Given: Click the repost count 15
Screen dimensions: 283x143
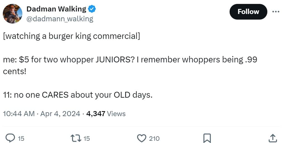Looking at the screenshot, I should coord(86,139).
